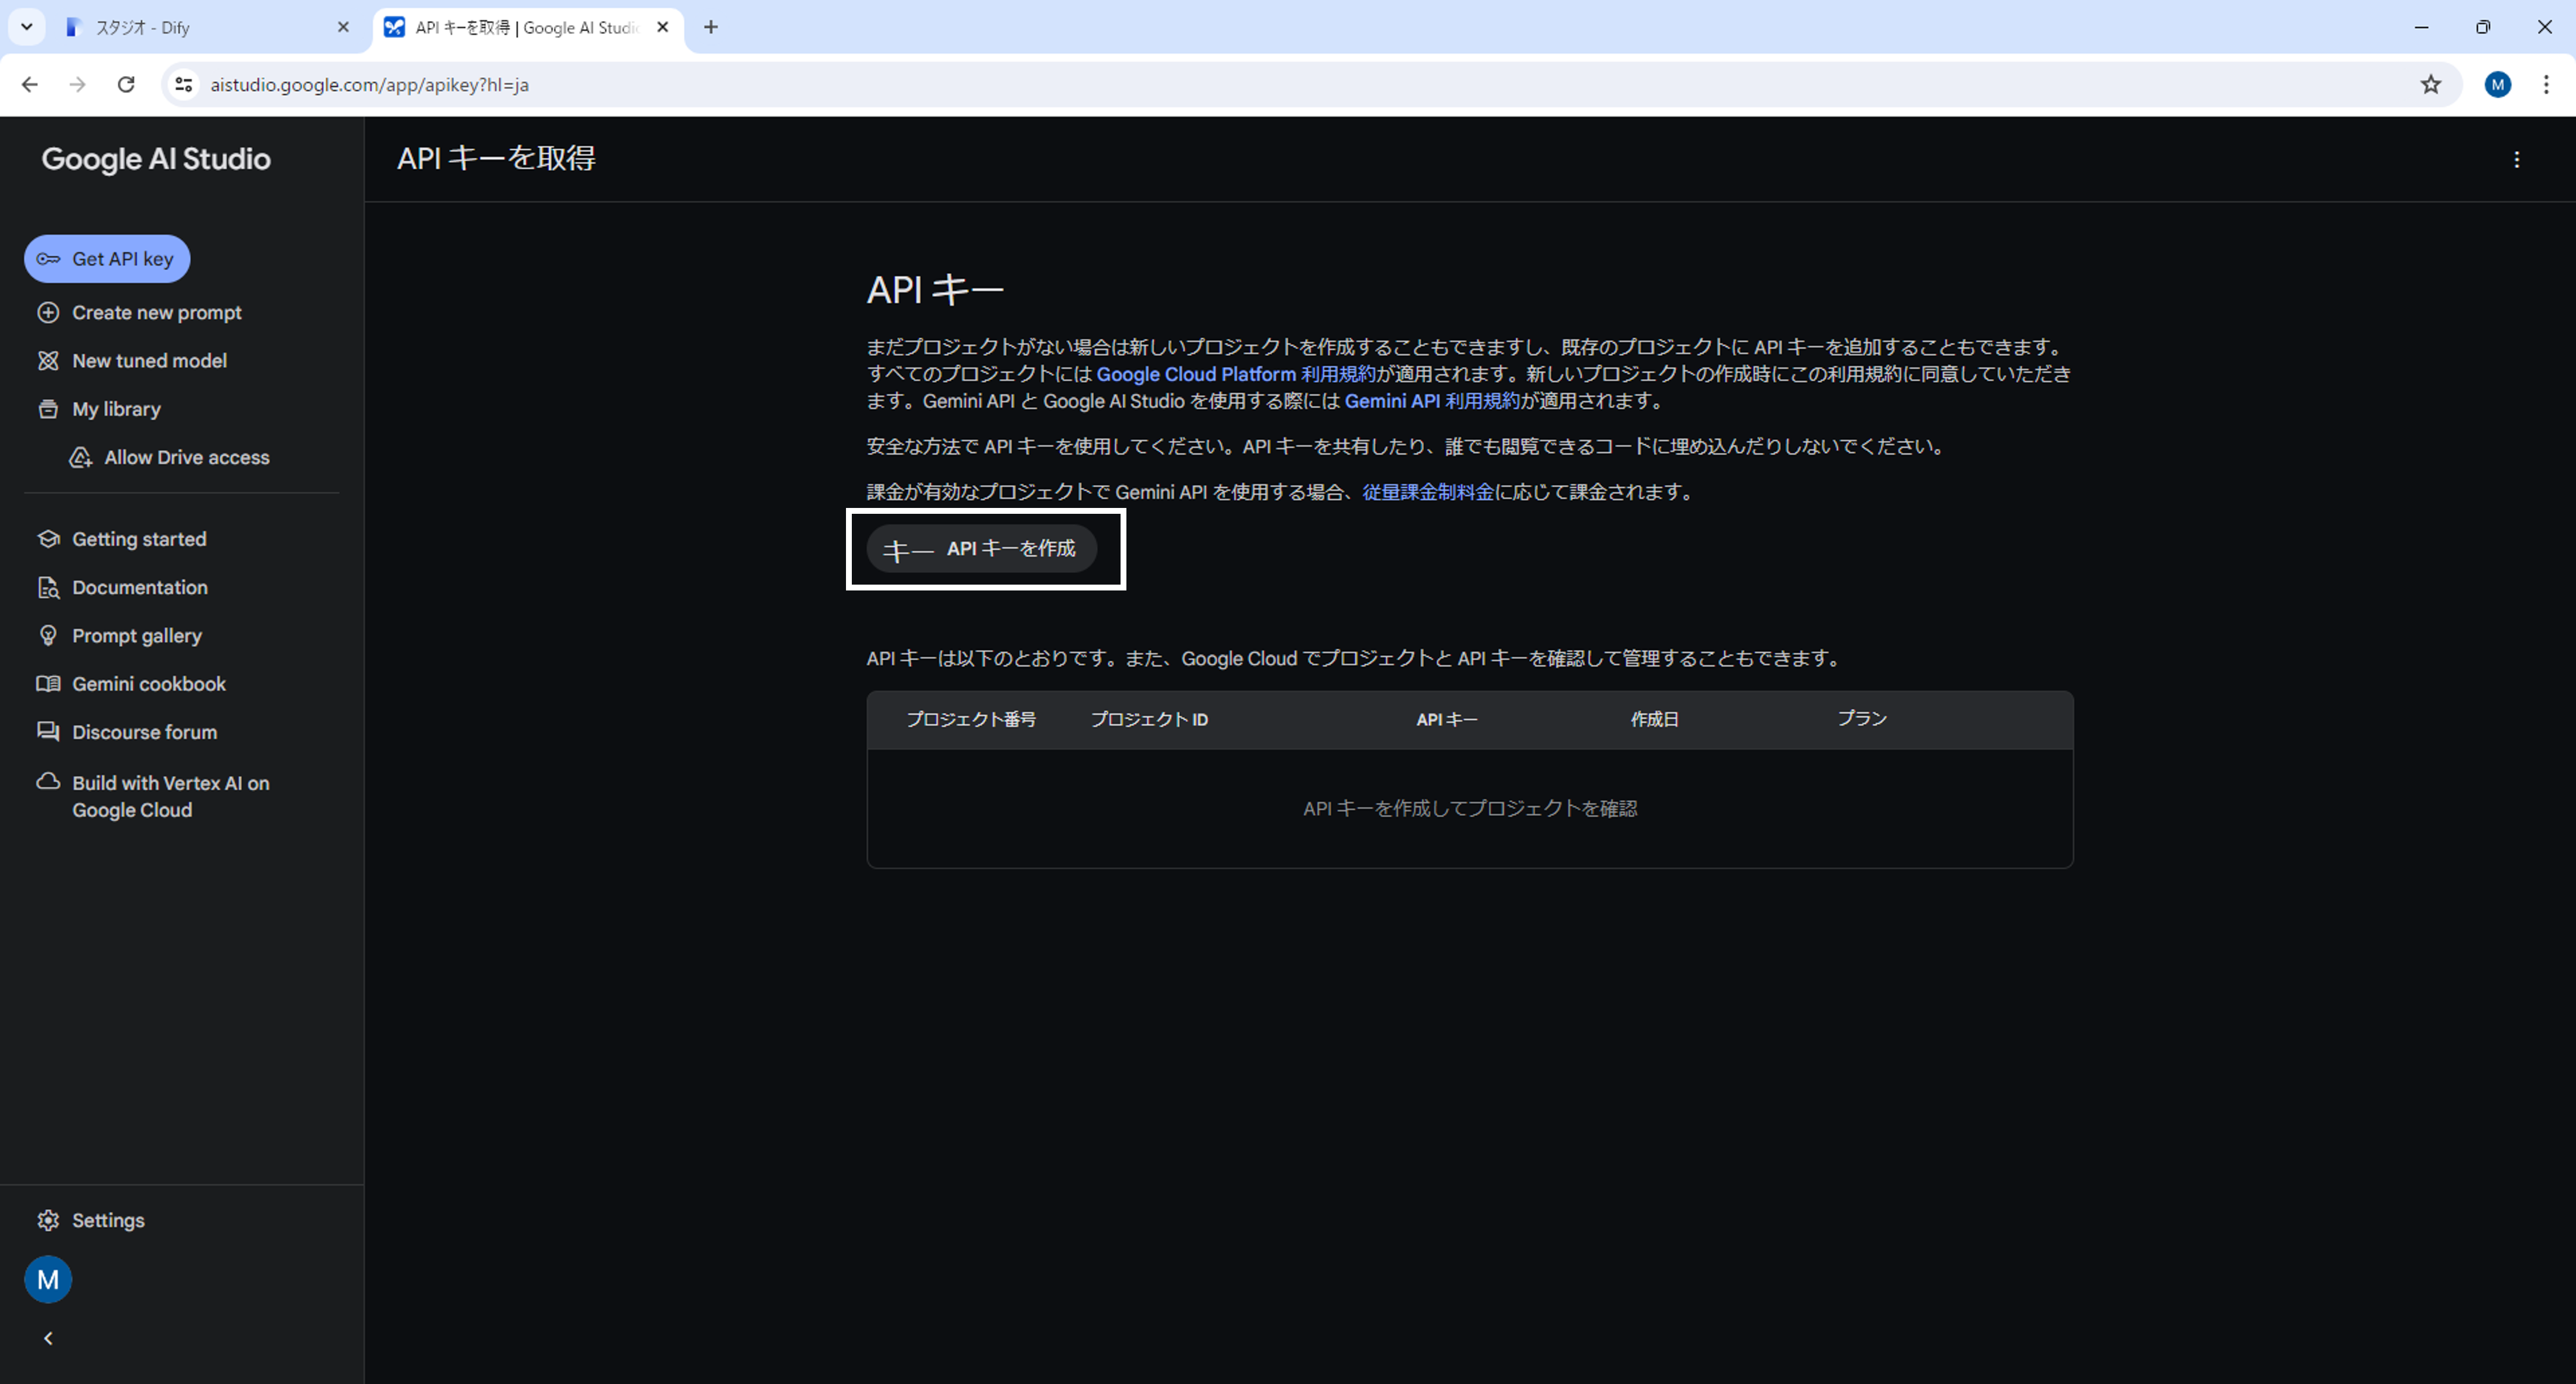This screenshot has width=2576, height=1384.
Task: Open Gemini cookbook
Action: click(149, 685)
